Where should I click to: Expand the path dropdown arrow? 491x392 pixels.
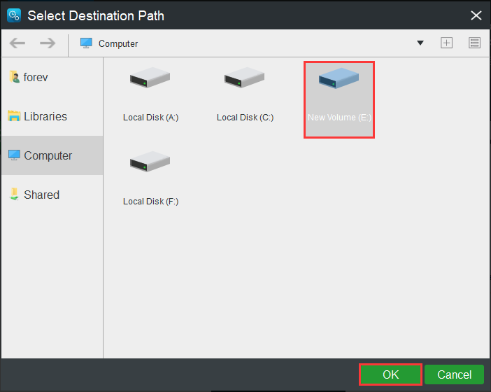420,43
